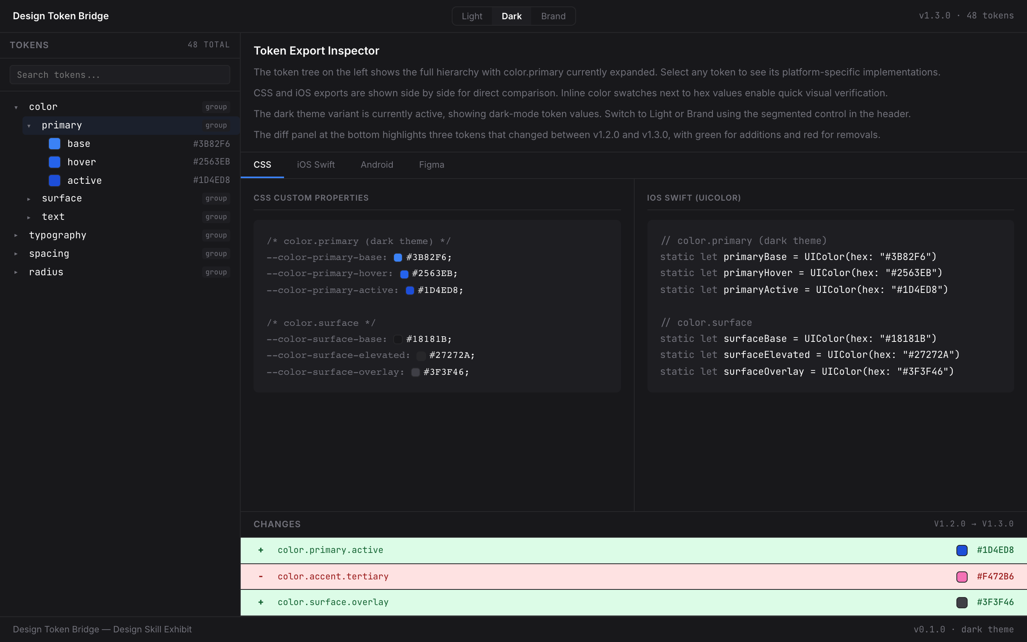Screen dimensions: 1027x642
Task: Click the active token's blue swatch icon
Action: [x=54, y=181]
